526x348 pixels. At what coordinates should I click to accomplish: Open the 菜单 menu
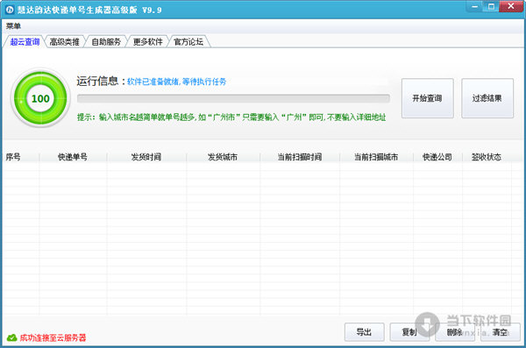(x=13, y=25)
